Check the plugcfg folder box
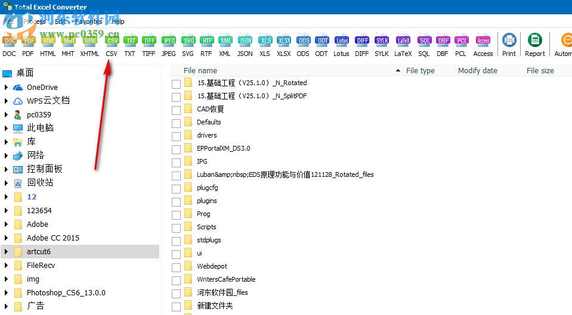This screenshot has height=315, width=572. tap(176, 189)
